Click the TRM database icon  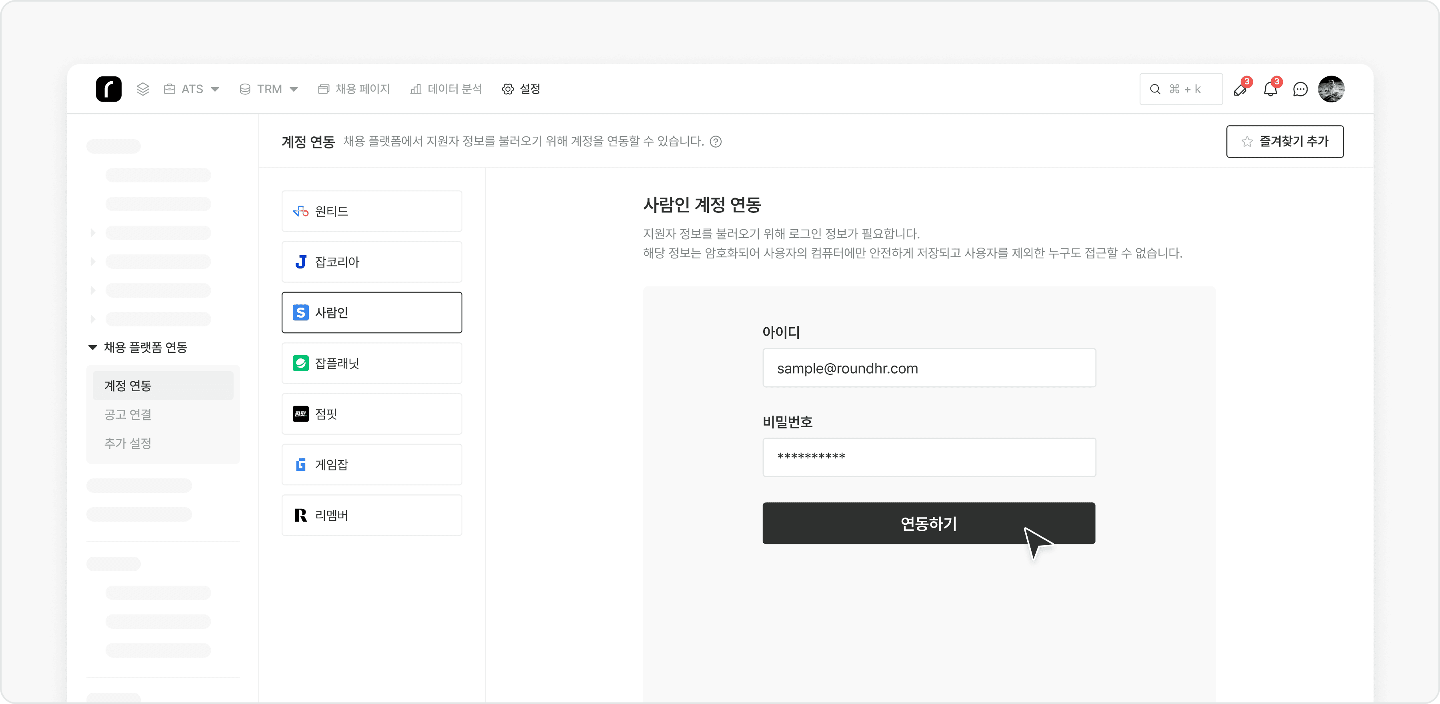click(x=245, y=89)
